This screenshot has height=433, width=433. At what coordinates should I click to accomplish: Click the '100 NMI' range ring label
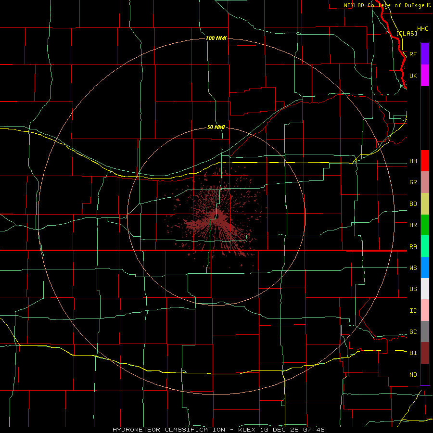click(216, 38)
